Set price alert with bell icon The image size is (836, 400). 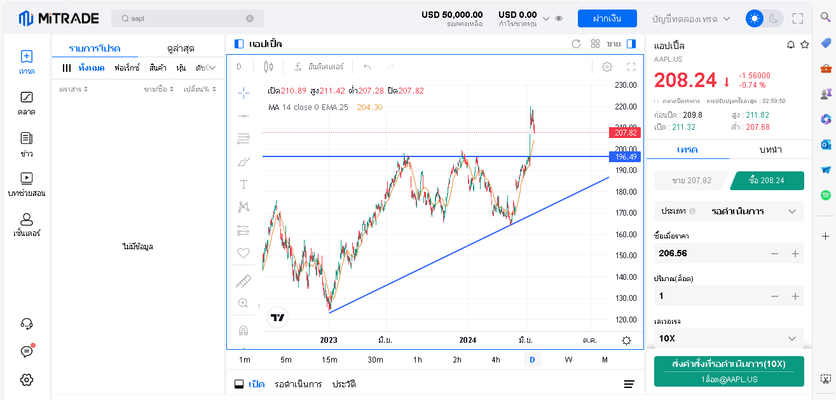click(x=791, y=45)
